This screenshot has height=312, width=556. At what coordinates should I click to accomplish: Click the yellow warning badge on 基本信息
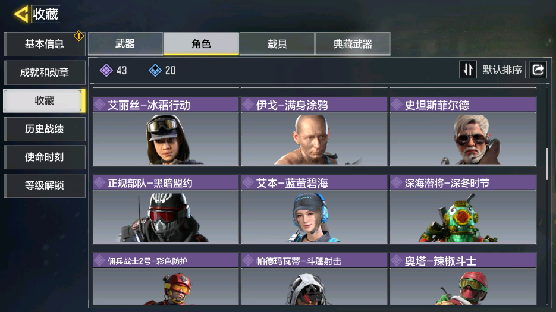tap(78, 36)
